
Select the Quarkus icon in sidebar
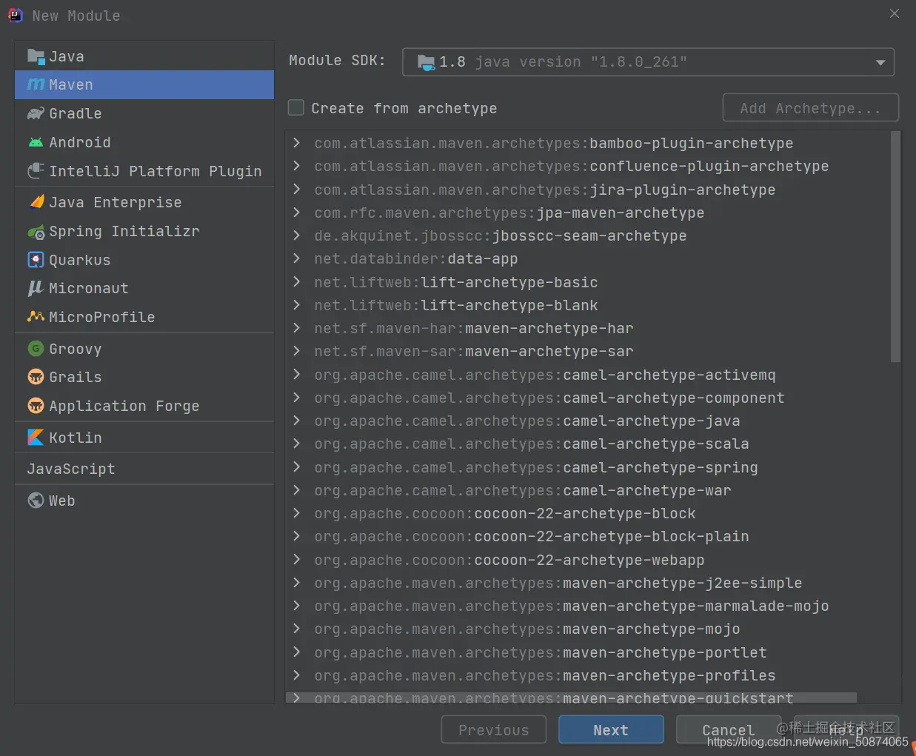pyautogui.click(x=36, y=260)
